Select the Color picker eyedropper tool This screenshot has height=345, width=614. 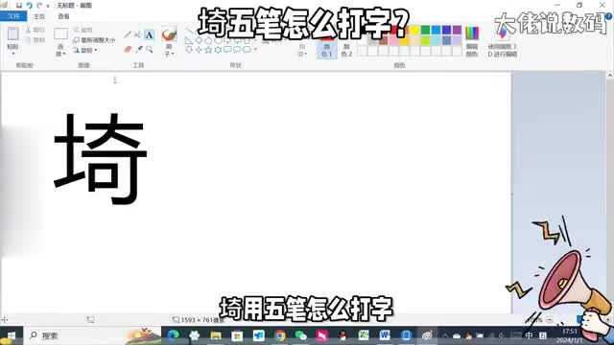(138, 49)
